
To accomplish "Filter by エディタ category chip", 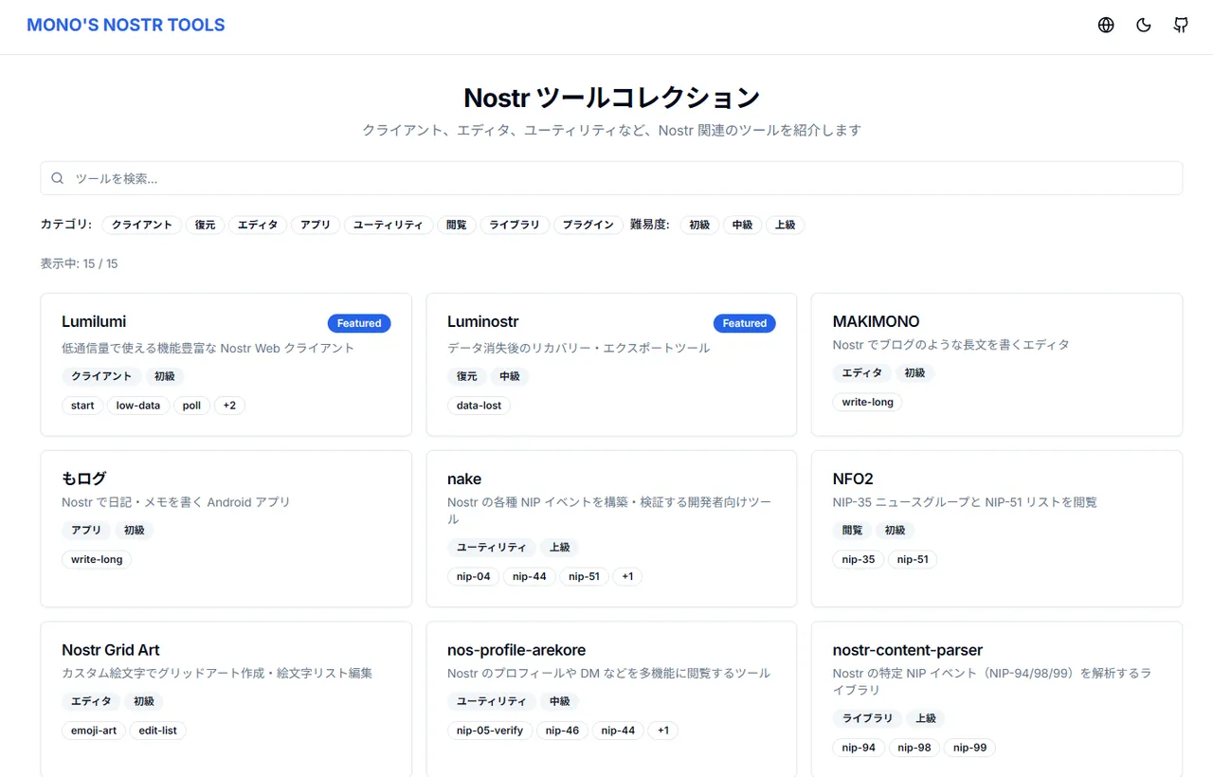I will coord(258,225).
